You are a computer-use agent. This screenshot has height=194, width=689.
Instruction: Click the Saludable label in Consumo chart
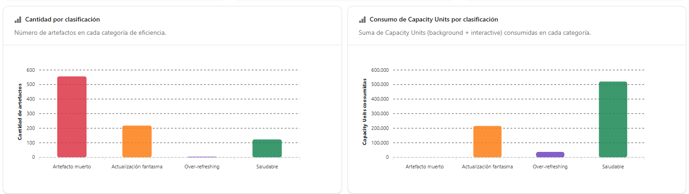(613, 167)
